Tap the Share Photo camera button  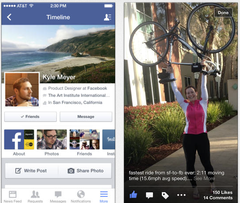pos(85,171)
